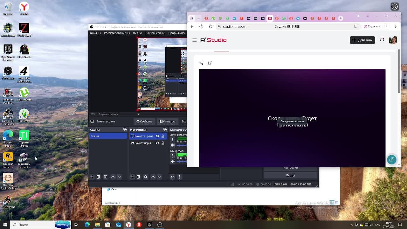Open the 'Вид (V)' menu
407x229 pixels.
137,33
